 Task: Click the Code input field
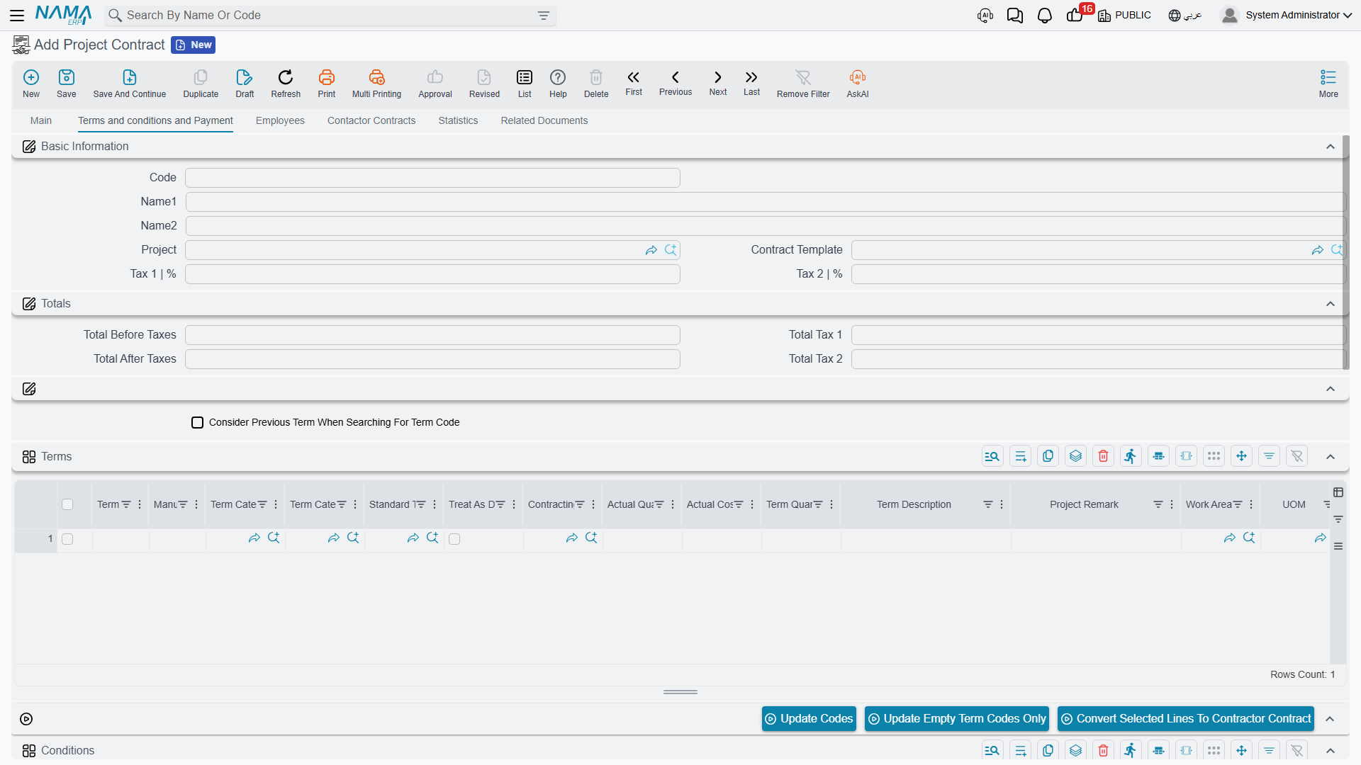point(432,178)
